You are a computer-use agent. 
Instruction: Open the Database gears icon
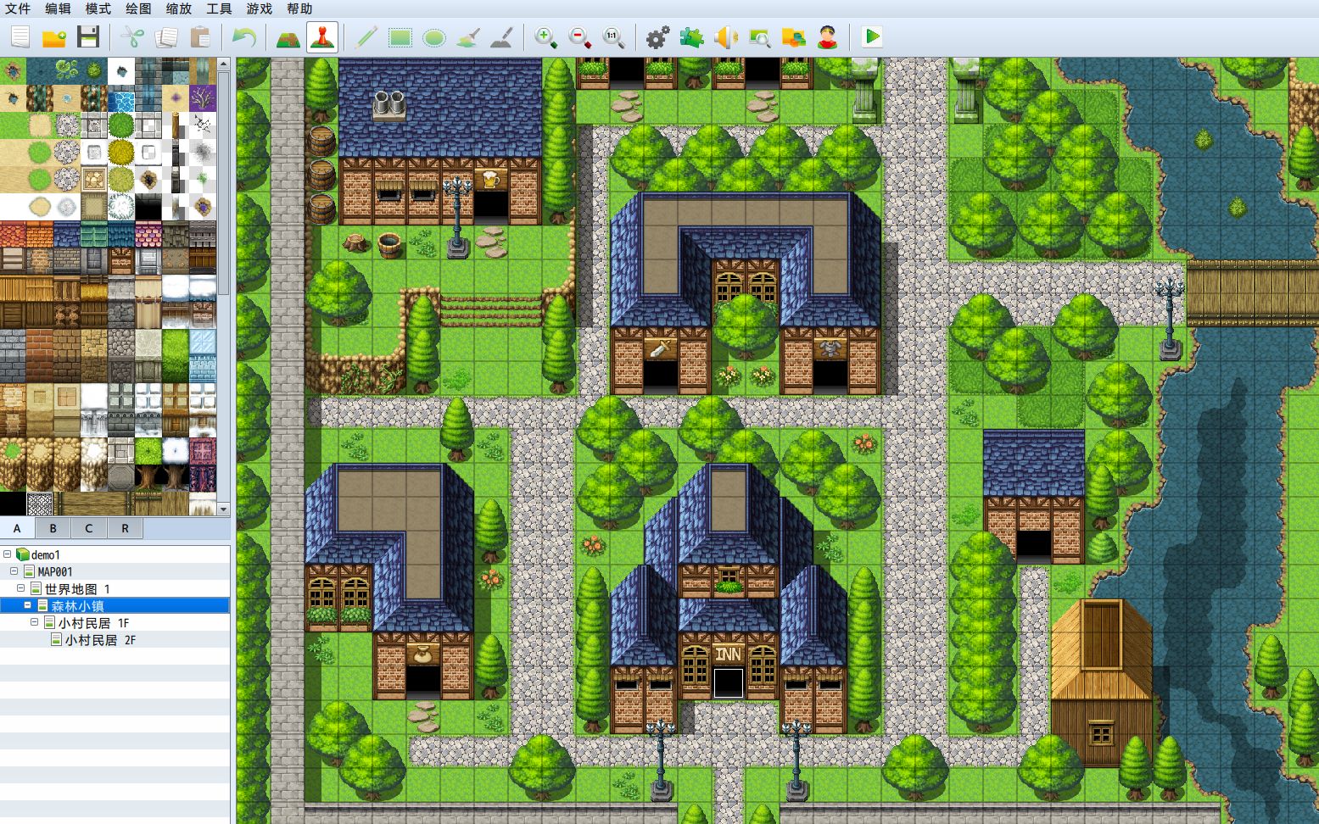pyautogui.click(x=658, y=37)
